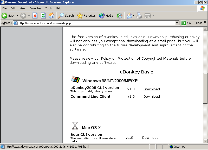Image resolution: width=208 pixels, height=150 pixels.
Task: Open the Favorites menu
Action: pyautogui.click(x=35, y=8)
